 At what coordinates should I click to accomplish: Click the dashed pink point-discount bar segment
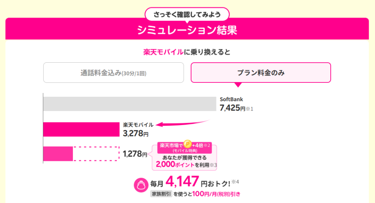pyautogui.click(x=96, y=154)
